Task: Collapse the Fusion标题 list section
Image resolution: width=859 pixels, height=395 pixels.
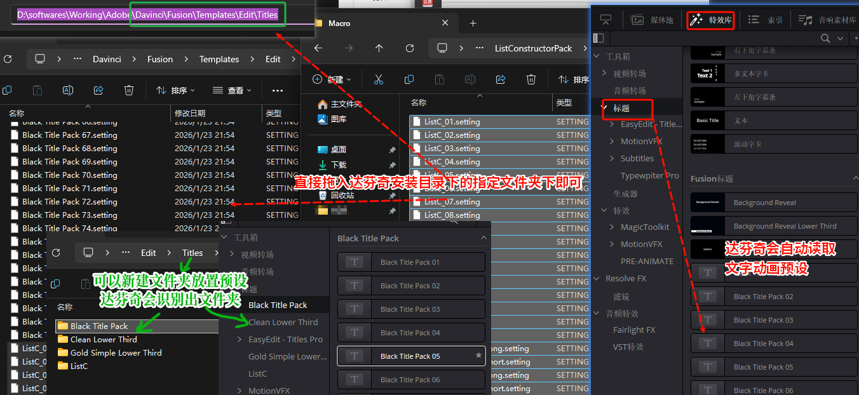Action: click(855, 179)
